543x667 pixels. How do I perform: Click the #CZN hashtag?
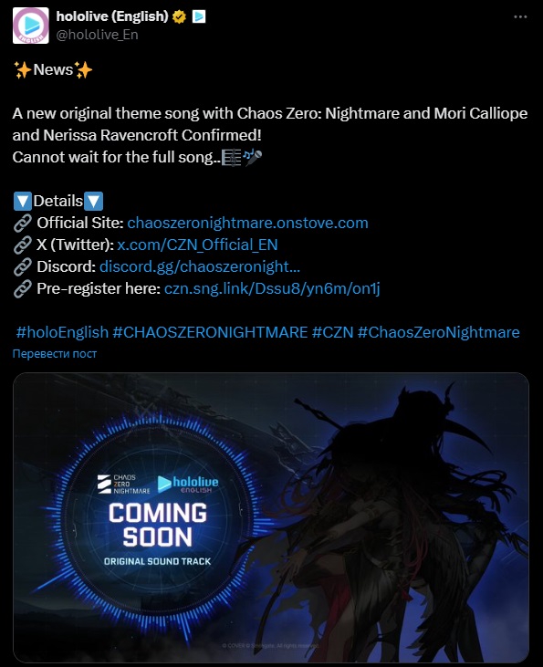tap(333, 332)
